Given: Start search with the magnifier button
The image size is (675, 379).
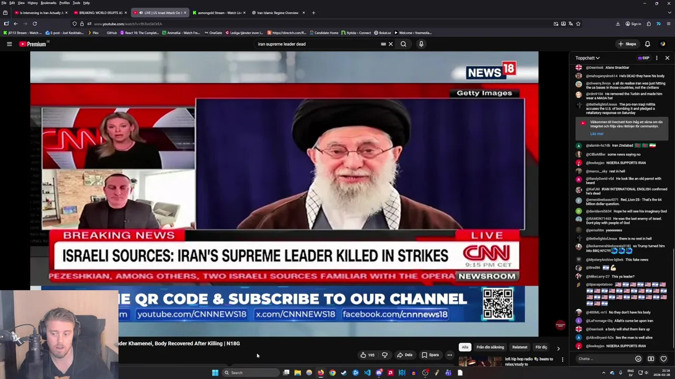Looking at the screenshot, I should pyautogui.click(x=403, y=44).
